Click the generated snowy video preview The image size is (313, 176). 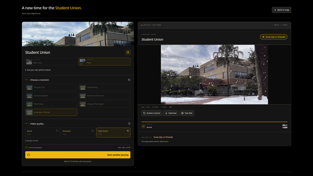coord(214,75)
